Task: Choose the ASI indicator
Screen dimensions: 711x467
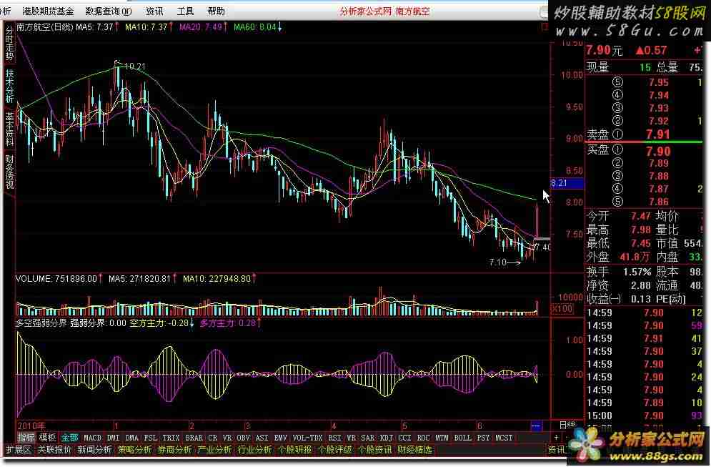Action: pyautogui.click(x=262, y=438)
